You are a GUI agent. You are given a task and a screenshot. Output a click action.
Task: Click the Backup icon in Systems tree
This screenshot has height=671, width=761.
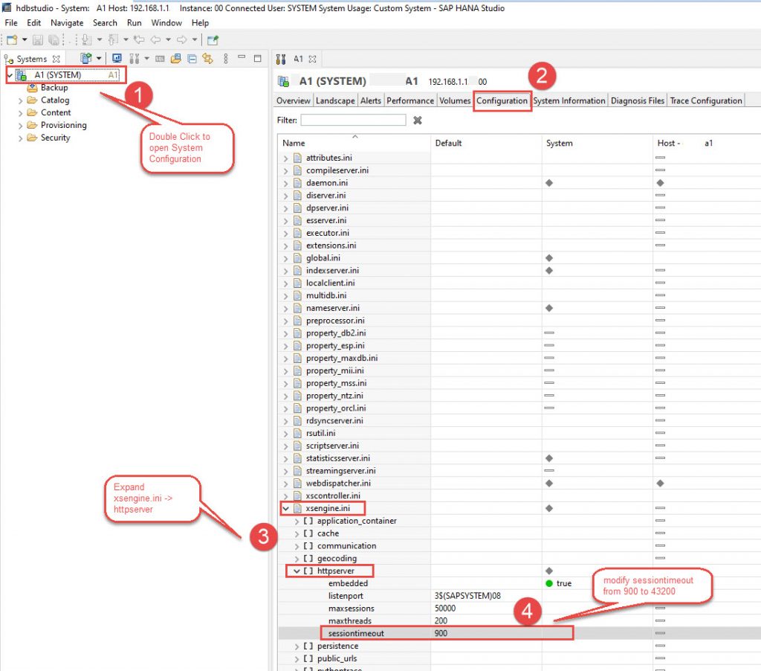pyautogui.click(x=32, y=88)
